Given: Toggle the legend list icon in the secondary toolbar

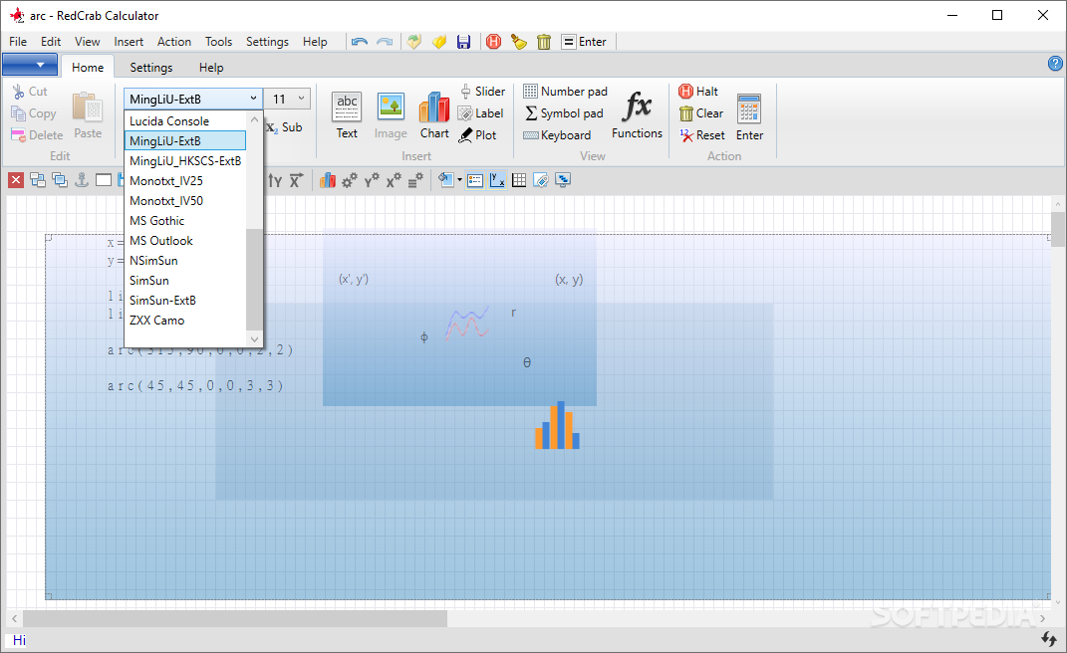Looking at the screenshot, I should coord(475,180).
